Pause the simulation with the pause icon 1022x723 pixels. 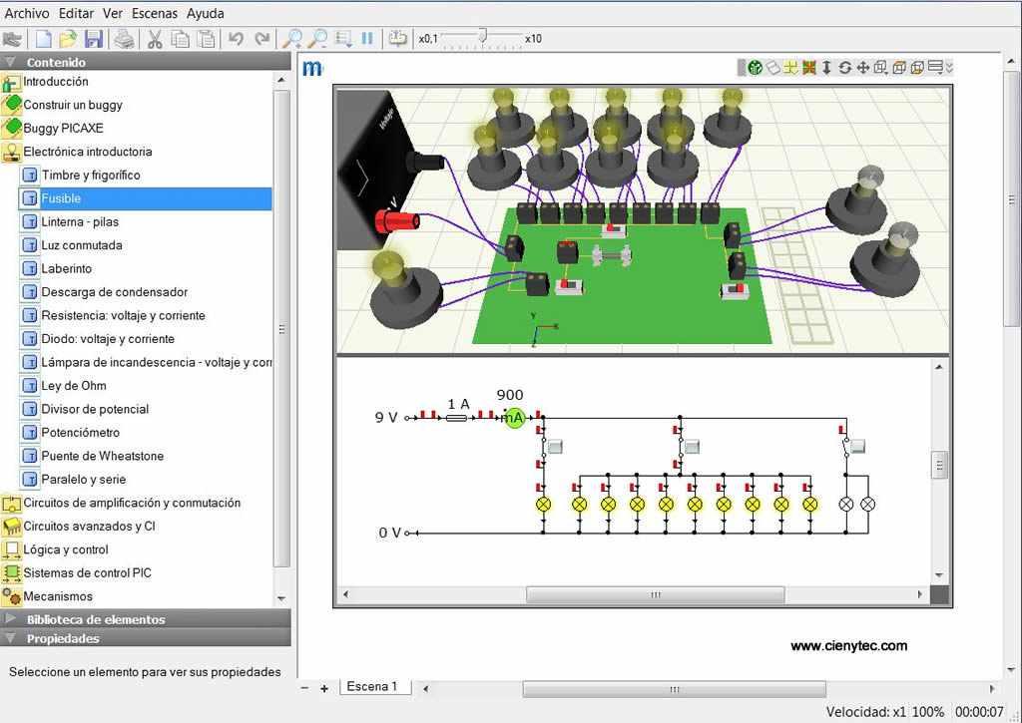point(367,39)
